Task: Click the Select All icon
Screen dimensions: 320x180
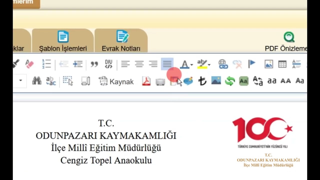Action: coord(68,81)
